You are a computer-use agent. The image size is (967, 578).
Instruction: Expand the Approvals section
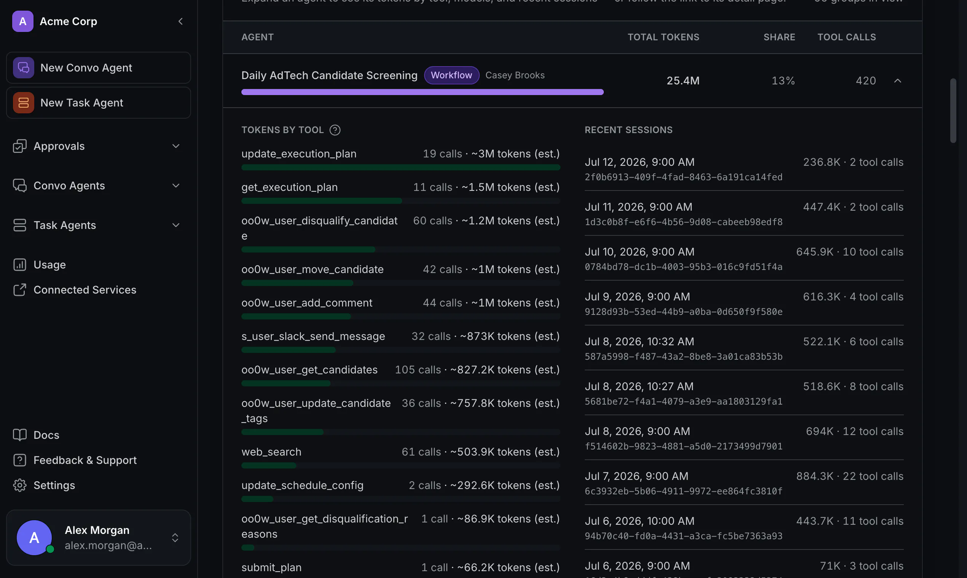coord(176,146)
